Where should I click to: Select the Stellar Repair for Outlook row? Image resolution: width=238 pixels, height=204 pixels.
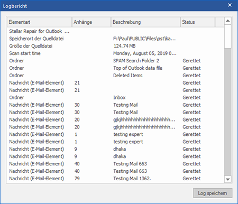pos(115,31)
